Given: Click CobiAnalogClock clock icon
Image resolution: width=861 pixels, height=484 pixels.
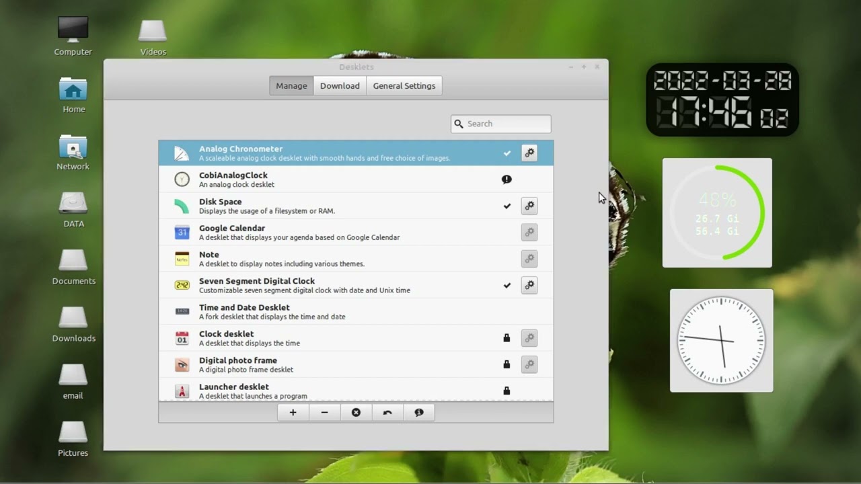Looking at the screenshot, I should pyautogui.click(x=182, y=179).
